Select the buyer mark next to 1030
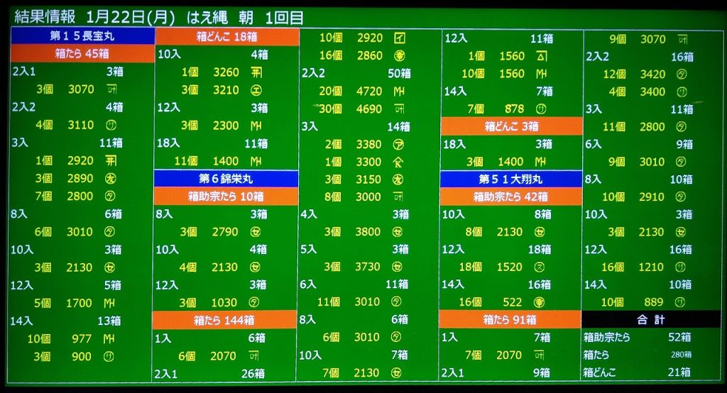 coord(256,302)
